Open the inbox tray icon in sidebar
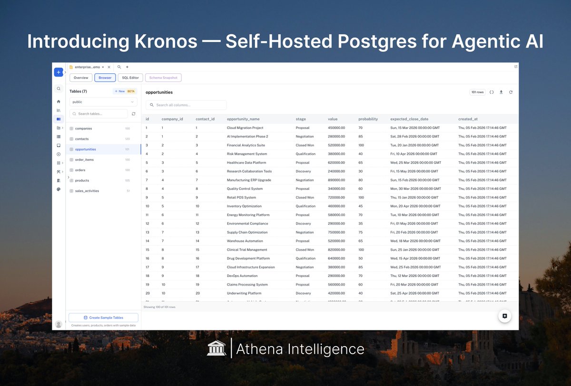Image resolution: width=571 pixels, height=386 pixels. (59, 145)
